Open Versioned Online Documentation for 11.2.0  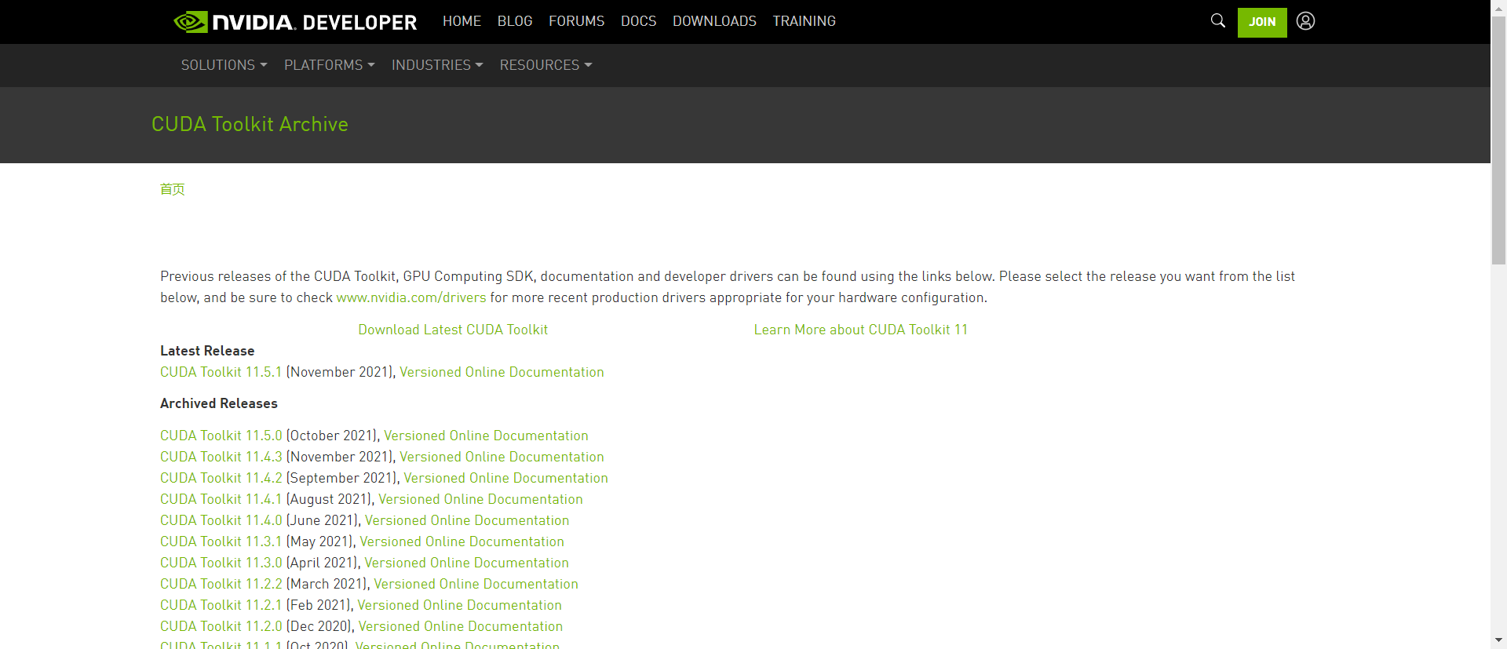pos(461,626)
